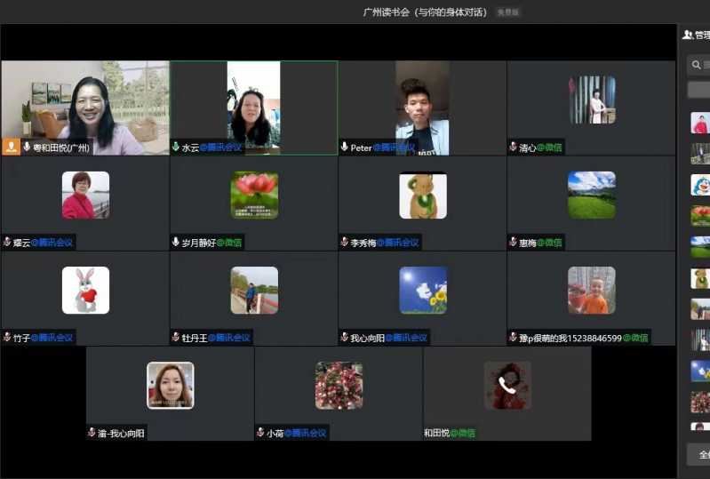Select the Doraemon avatar in participant list
This screenshot has height=479, width=710.
coord(700,185)
